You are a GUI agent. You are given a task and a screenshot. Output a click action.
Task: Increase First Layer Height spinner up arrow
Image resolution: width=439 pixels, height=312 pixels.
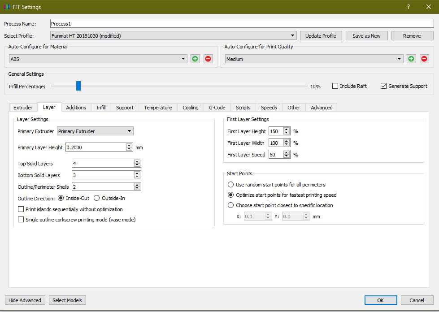click(x=287, y=130)
